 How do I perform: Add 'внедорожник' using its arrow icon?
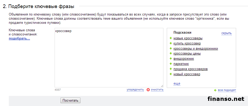pyautogui.click(x=171, y=59)
